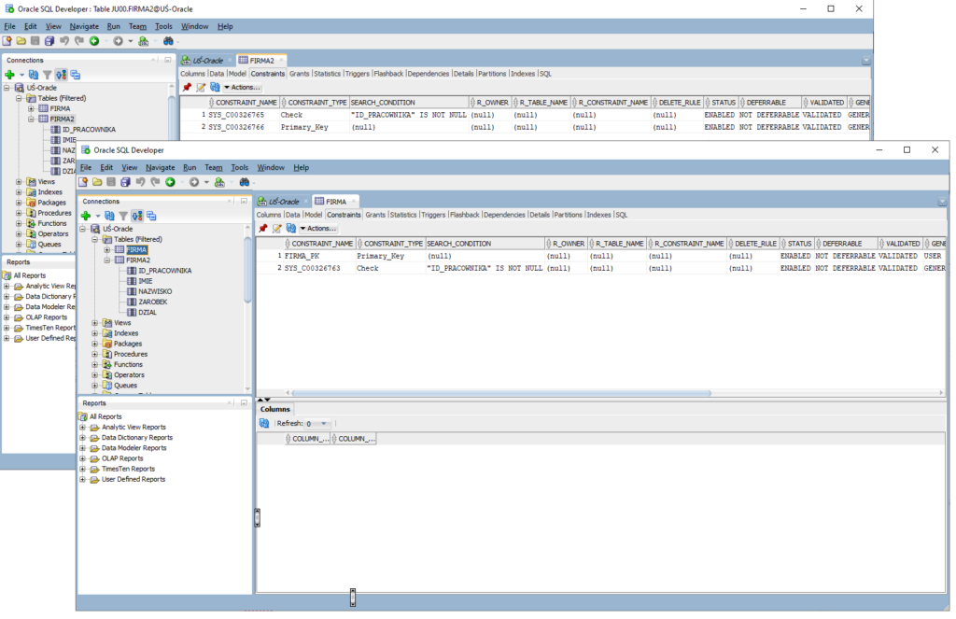This screenshot has height=619, width=956.
Task: Click the CONSTRAINT_TYPE column header in FIRMA grid
Action: click(390, 244)
